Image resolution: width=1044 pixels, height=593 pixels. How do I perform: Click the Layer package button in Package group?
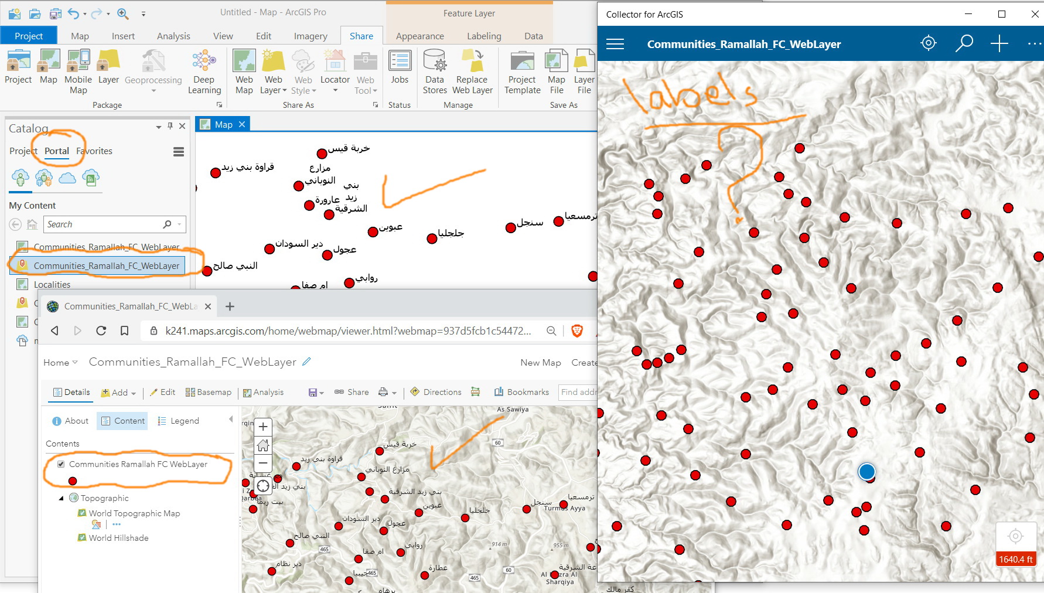tap(108, 67)
